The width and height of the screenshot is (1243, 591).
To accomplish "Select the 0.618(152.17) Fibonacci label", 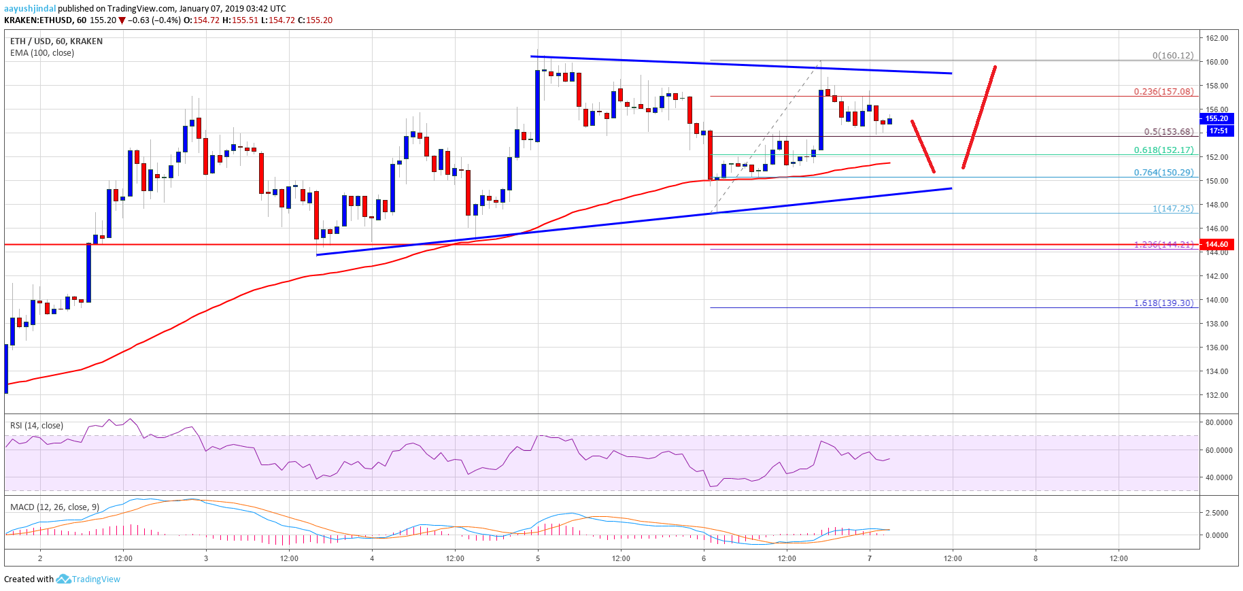I will tap(1163, 150).
